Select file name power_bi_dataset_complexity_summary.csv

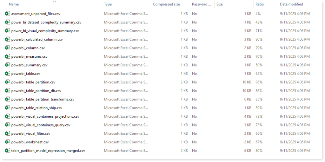point(46,22)
